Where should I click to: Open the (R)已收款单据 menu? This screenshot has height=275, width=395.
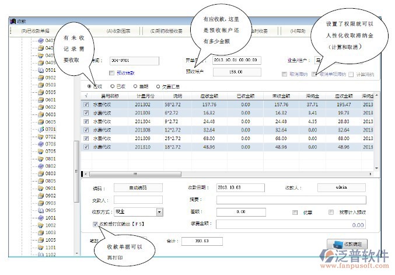35,31
